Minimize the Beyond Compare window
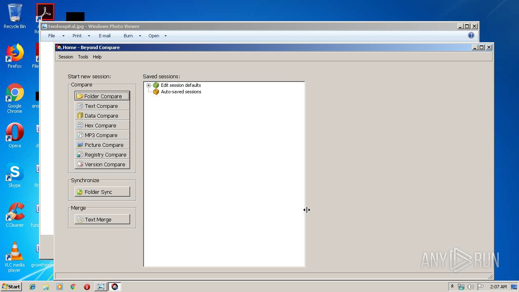 [x=475, y=47]
